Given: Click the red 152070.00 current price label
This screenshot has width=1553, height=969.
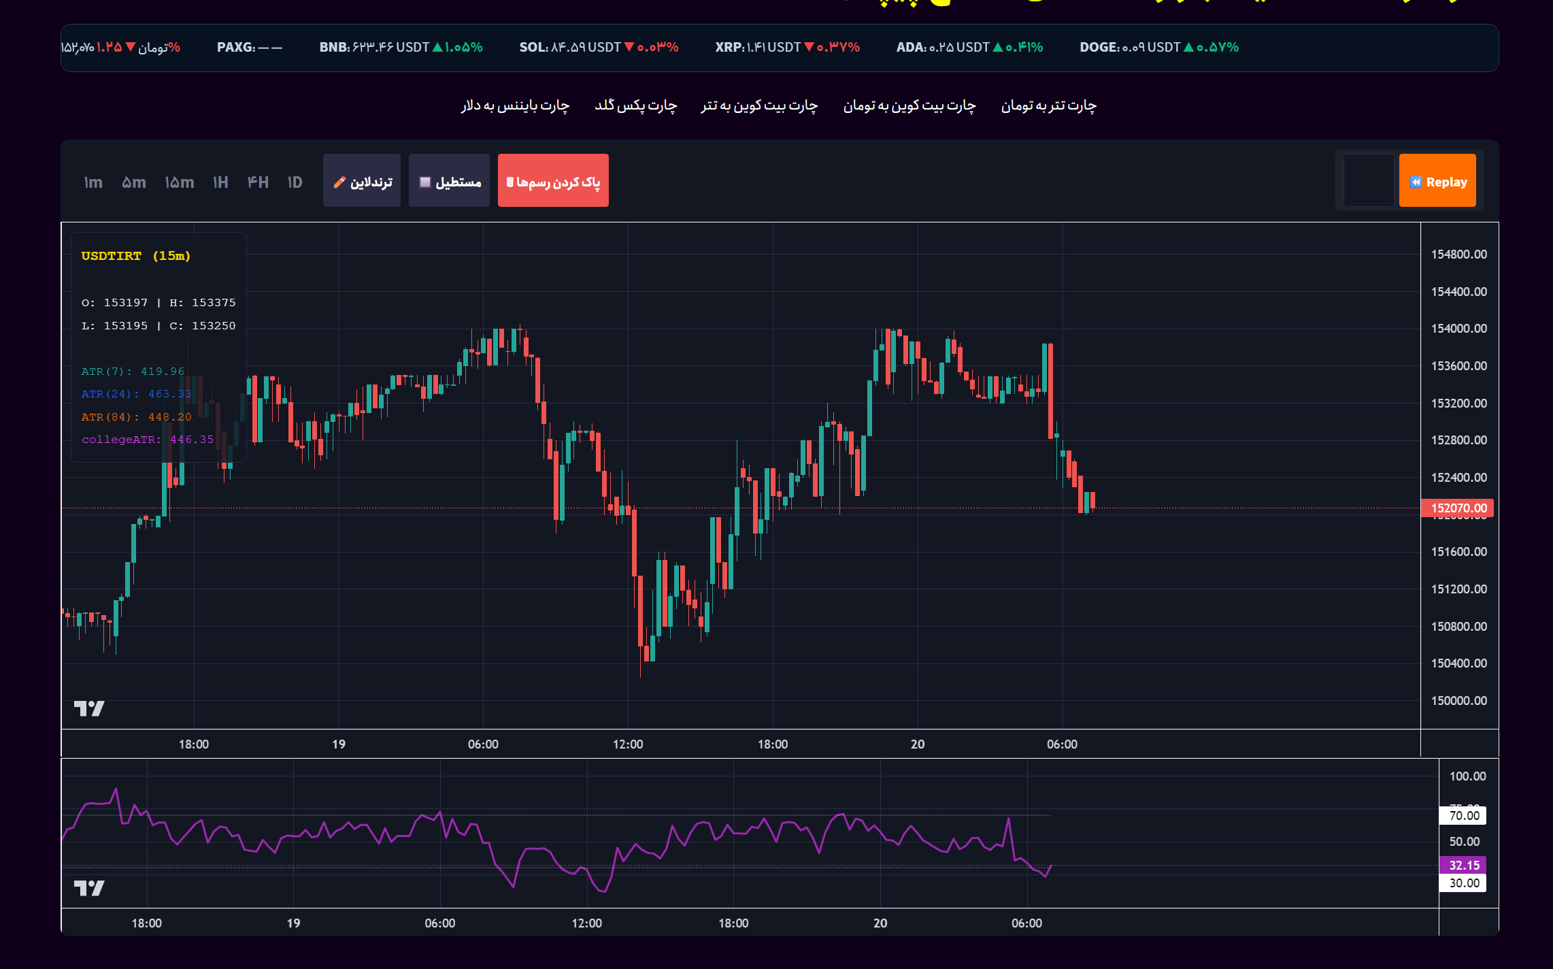Looking at the screenshot, I should (x=1458, y=508).
